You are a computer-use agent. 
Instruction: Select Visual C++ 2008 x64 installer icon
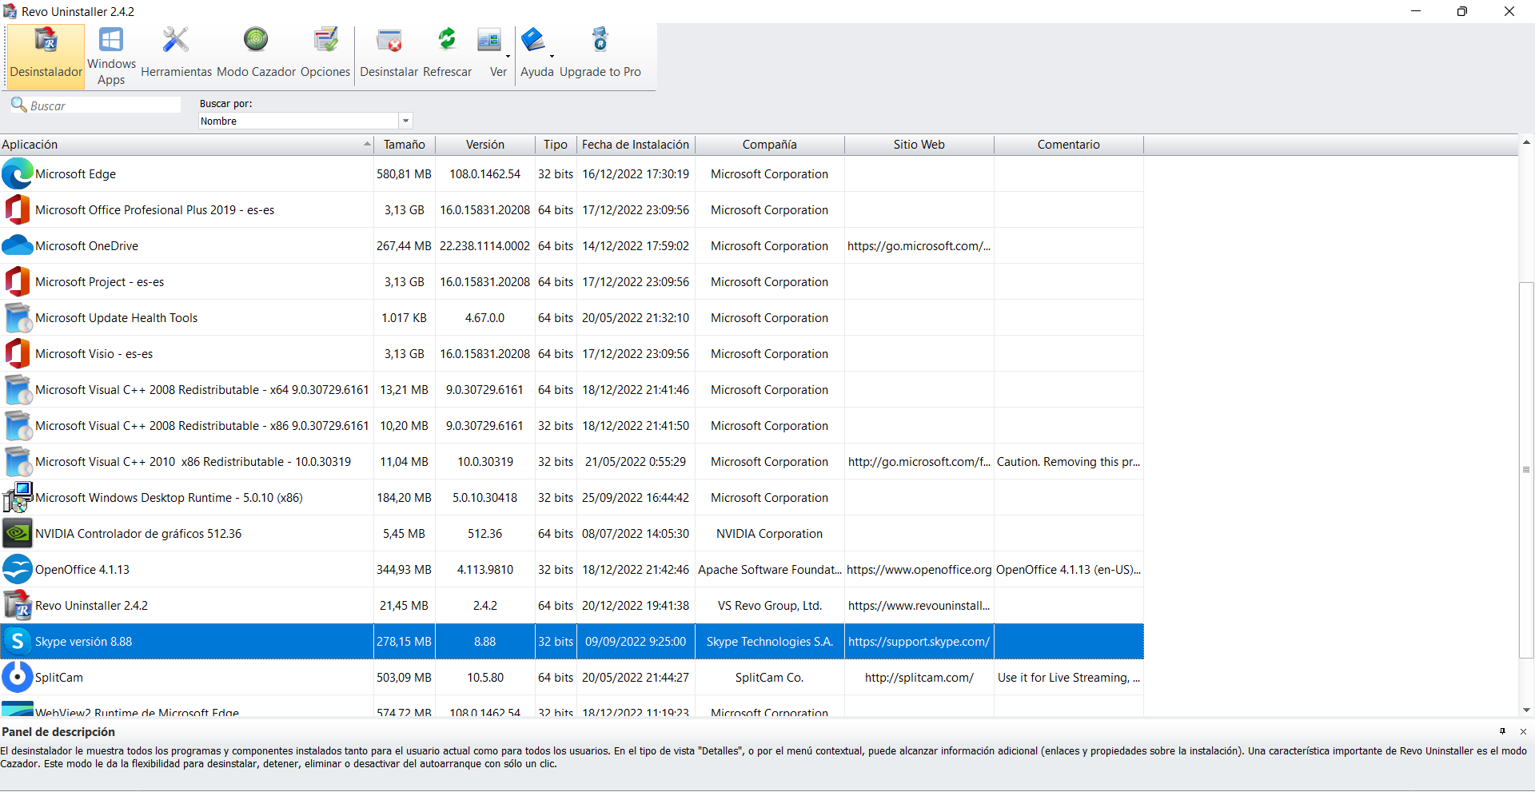click(x=18, y=389)
